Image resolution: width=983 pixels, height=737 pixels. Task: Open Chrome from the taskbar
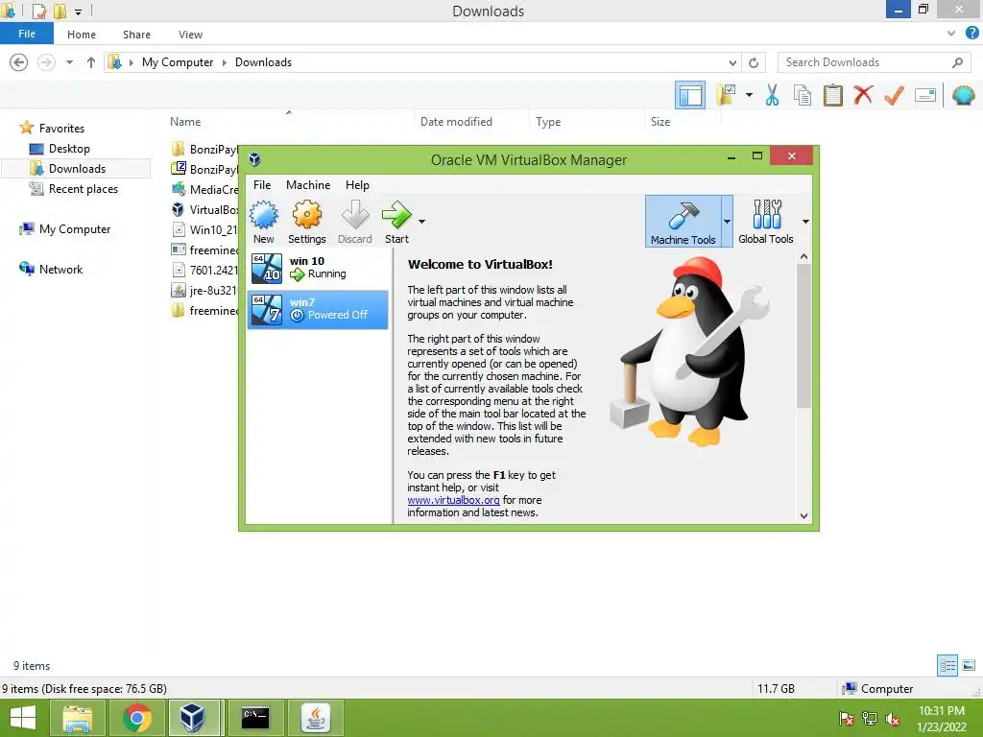pos(136,718)
